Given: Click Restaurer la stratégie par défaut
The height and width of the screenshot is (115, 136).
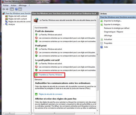Looking at the screenshot, I should pos(117,28).
